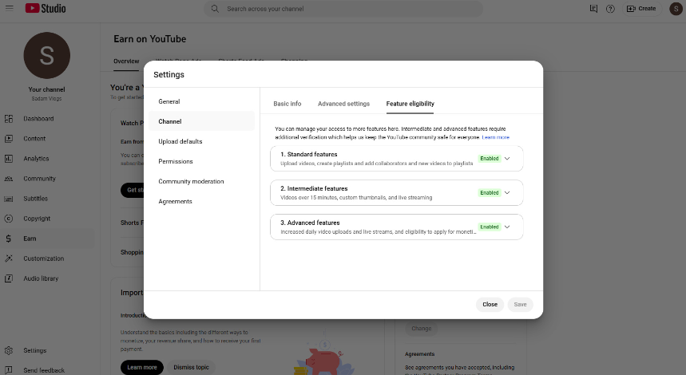The image size is (686, 375).
Task: Click the 3. Advanced features title
Action: tap(310, 223)
